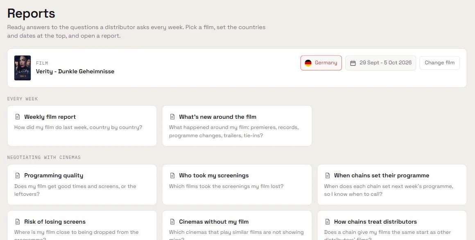Image resolution: width=475 pixels, height=240 pixels.
Task: Click the FILM label above the film title
Action: [x=42, y=63]
